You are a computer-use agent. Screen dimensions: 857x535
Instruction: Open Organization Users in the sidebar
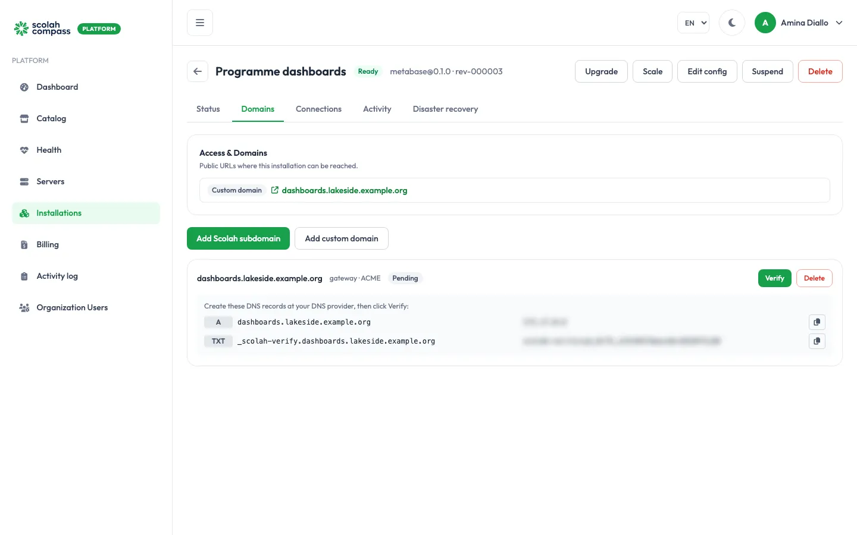(86, 308)
